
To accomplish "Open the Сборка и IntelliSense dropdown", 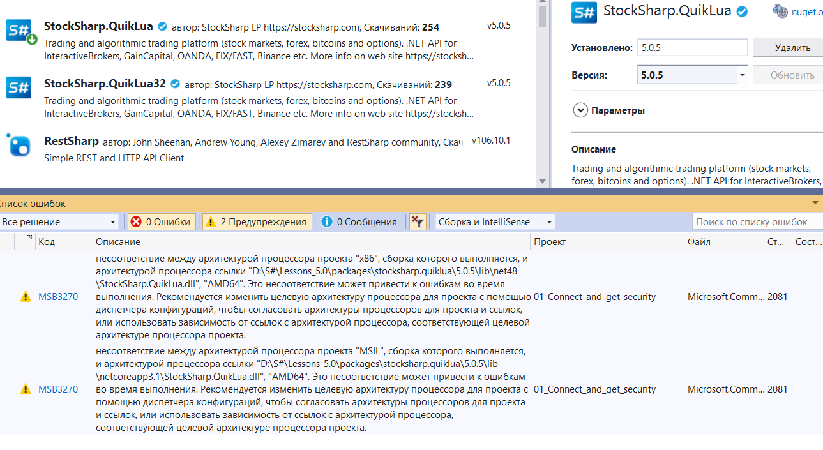I will tap(495, 221).
